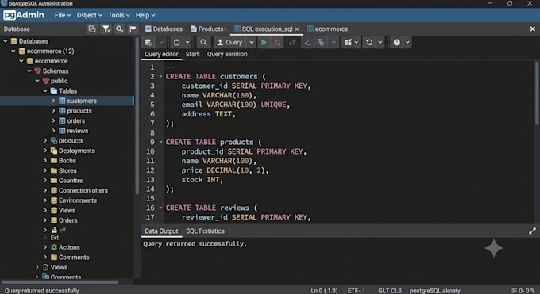Open the dropdown arrow beside the Query button
Viewport: 540px width, 294px height.
click(252, 42)
